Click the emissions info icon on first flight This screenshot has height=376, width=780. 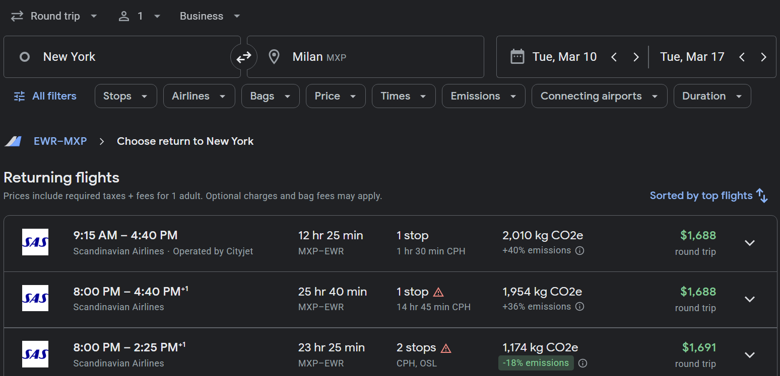(x=579, y=250)
